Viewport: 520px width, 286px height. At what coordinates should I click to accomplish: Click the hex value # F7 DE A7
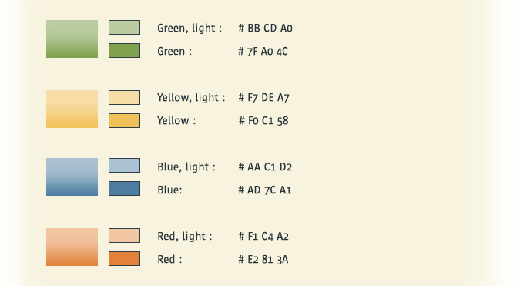click(264, 98)
